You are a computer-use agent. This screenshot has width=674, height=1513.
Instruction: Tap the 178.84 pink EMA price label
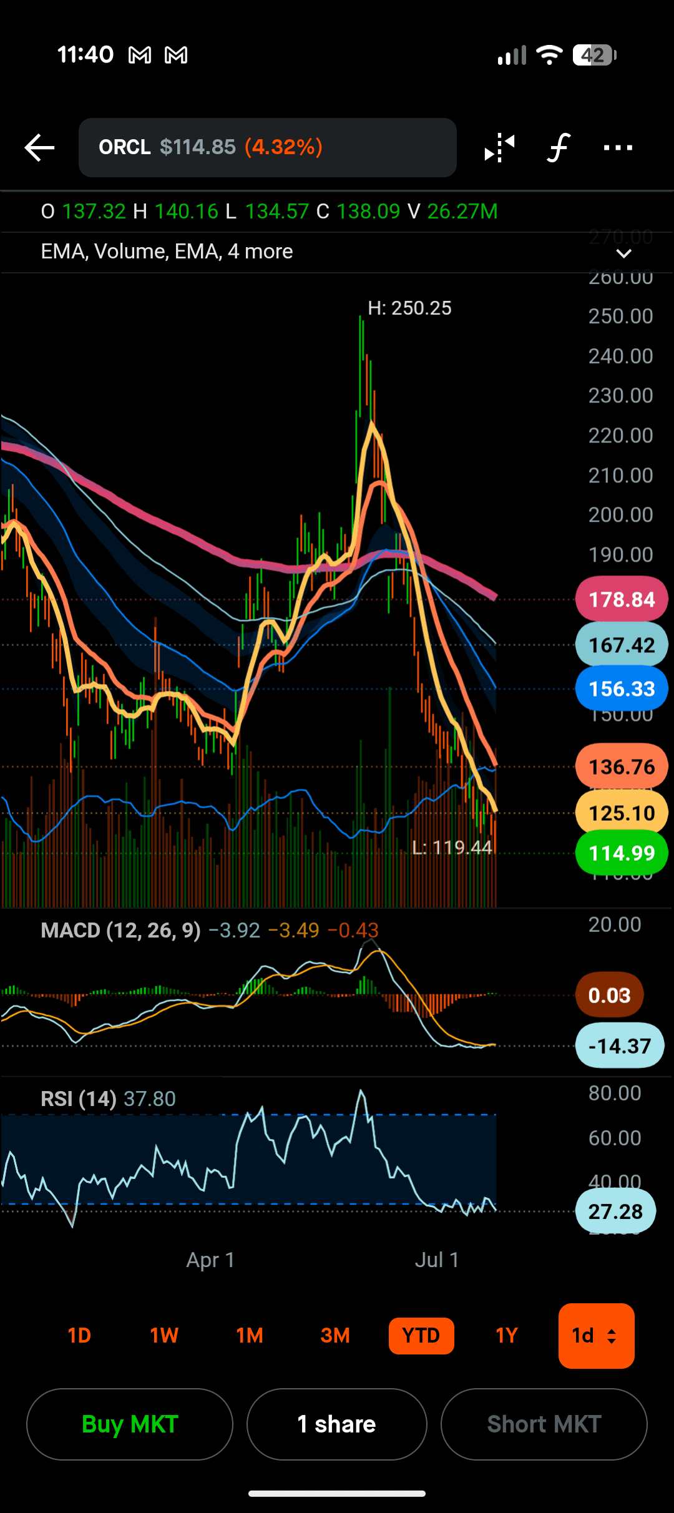coord(622,599)
